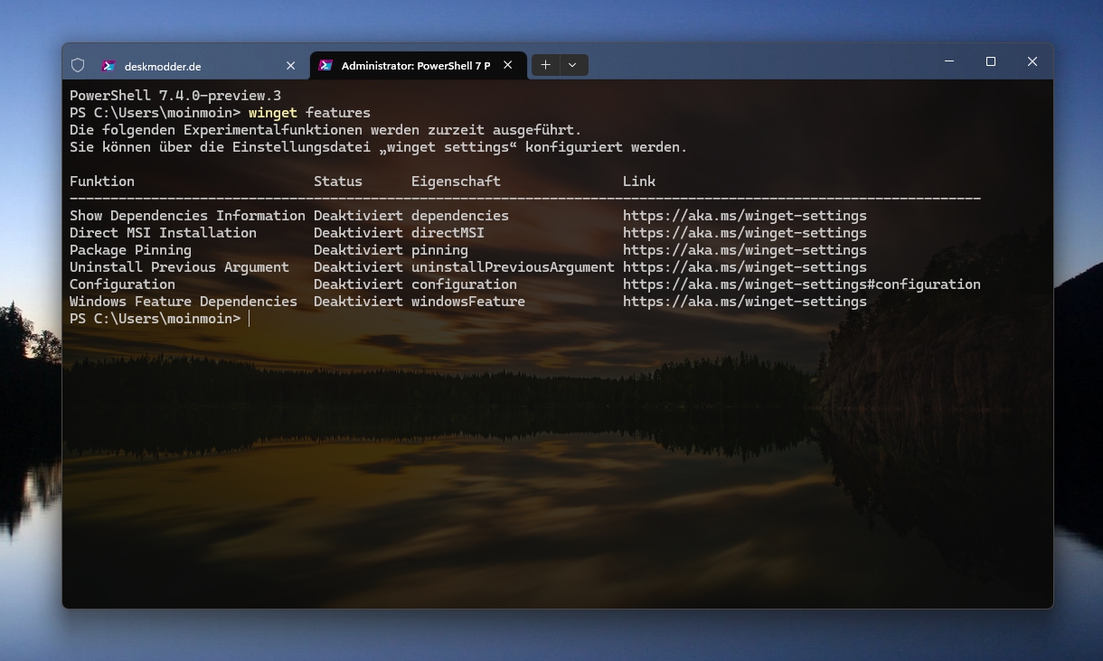
Task: Expand the new tab profile dropdown
Action: [572, 65]
